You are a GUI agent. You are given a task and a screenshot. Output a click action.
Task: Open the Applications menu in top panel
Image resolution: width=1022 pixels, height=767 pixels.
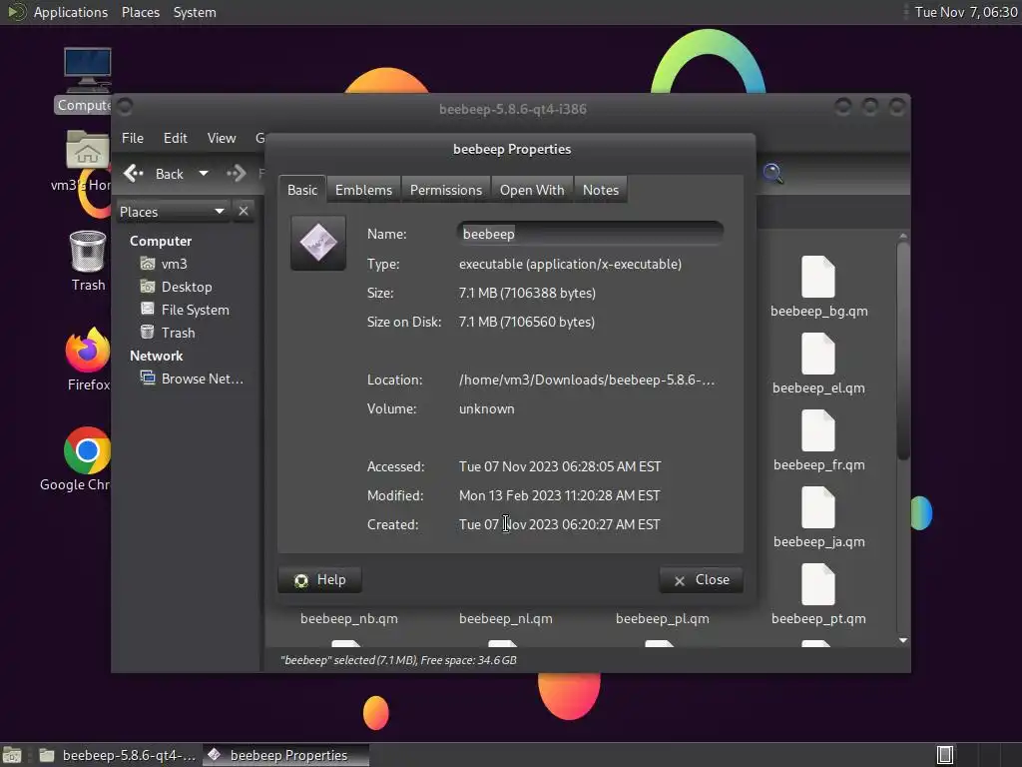point(71,12)
